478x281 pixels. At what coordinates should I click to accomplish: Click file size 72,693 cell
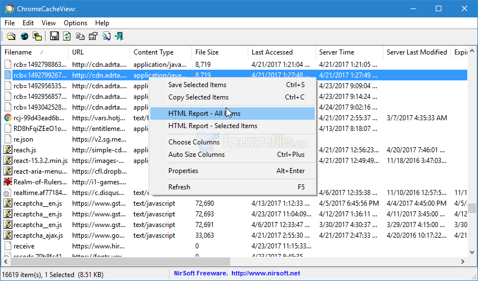204,214
